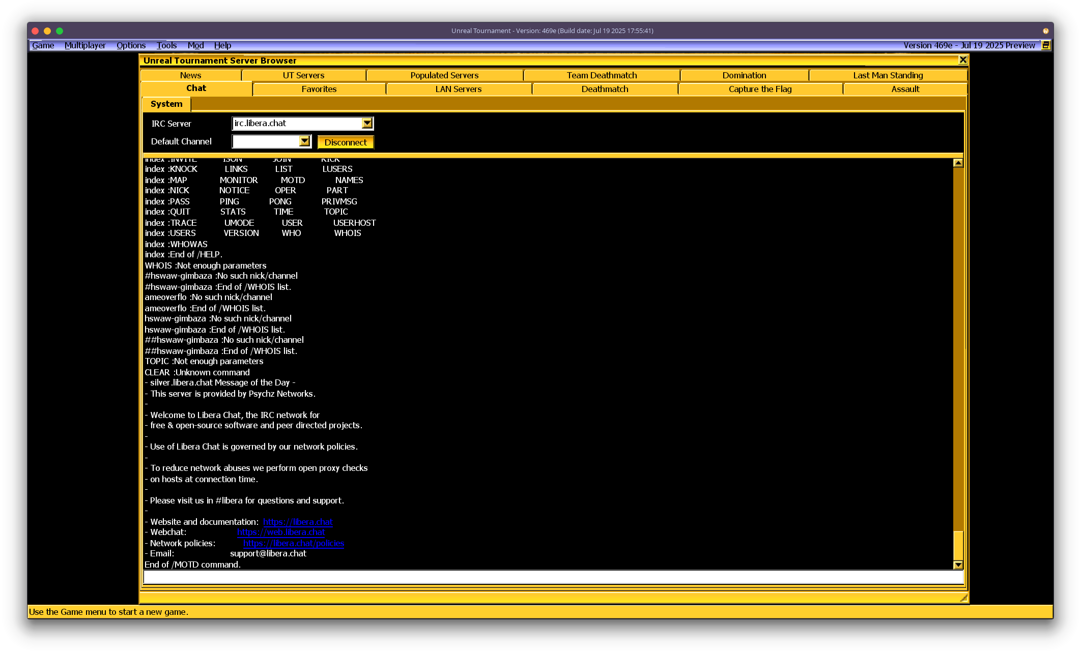Click the resize grip at window corner
1081x653 pixels.
point(963,598)
